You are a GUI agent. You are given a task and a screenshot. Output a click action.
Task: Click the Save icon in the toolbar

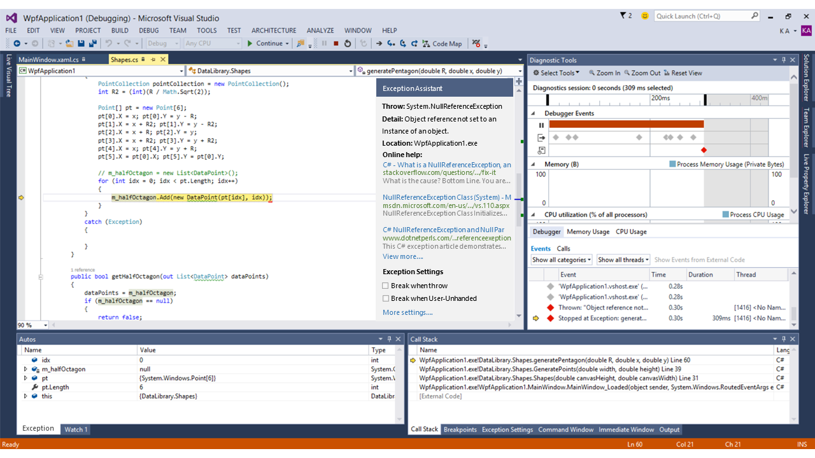click(x=81, y=43)
